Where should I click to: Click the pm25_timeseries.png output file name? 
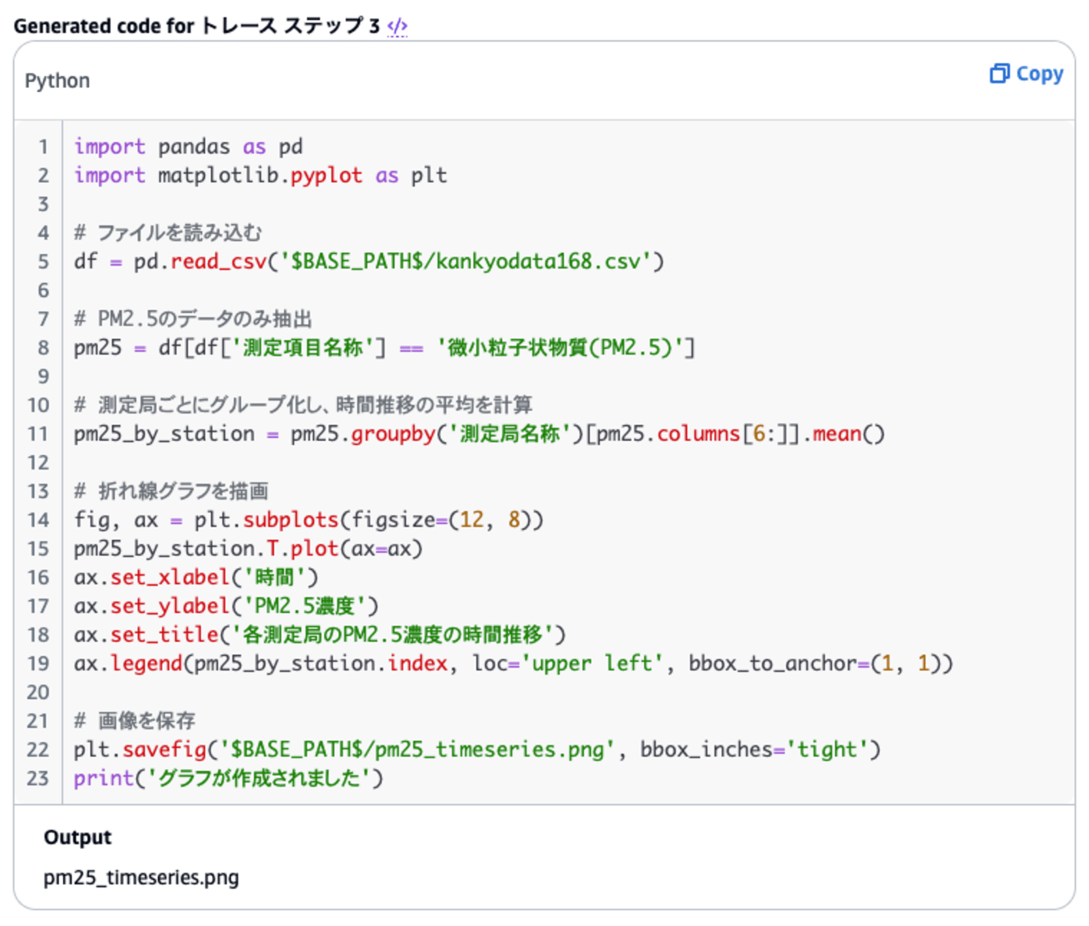click(x=141, y=878)
